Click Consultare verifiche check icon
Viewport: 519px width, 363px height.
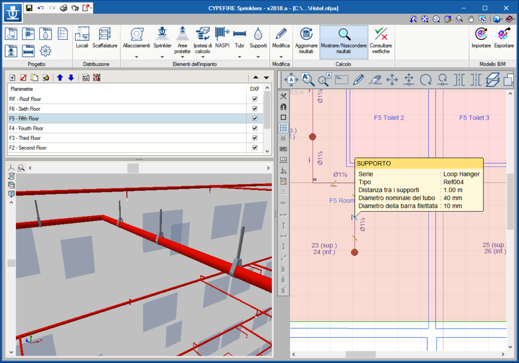(x=381, y=41)
